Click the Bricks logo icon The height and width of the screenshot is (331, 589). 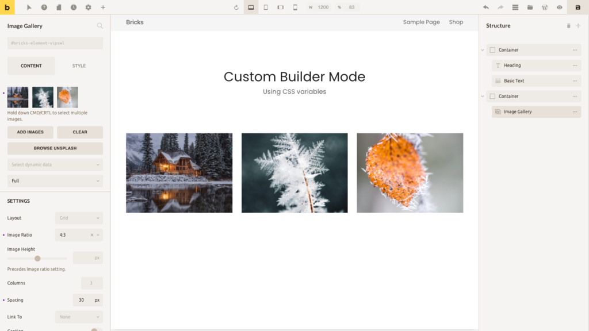click(7, 7)
